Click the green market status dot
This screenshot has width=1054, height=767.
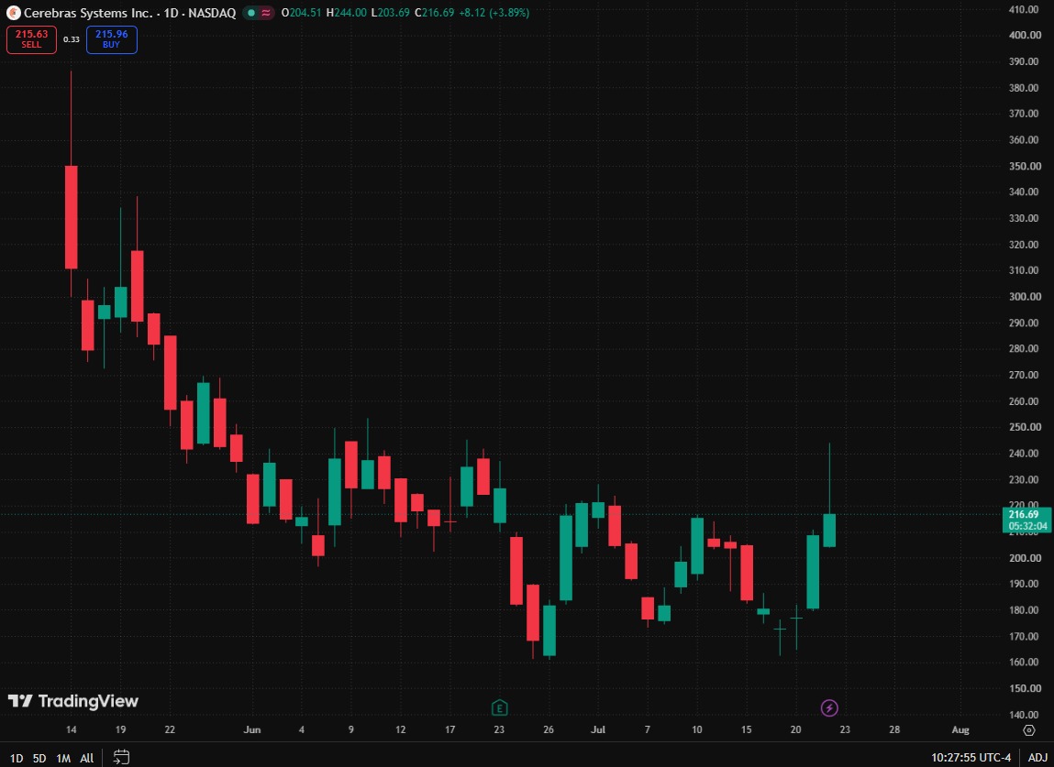(x=251, y=13)
